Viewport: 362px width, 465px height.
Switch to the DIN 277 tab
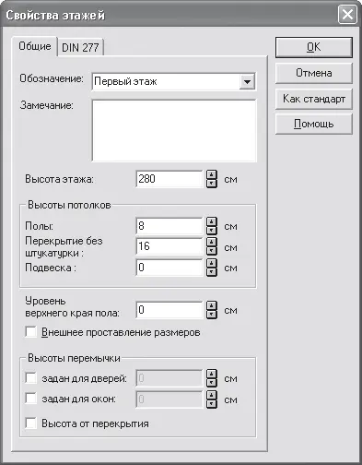click(x=80, y=48)
